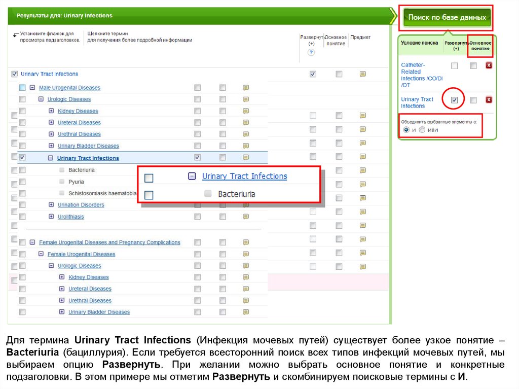Uncheck the top Urinary Tract Infections term checkbox
Screen dimensions: 519x389
point(14,74)
